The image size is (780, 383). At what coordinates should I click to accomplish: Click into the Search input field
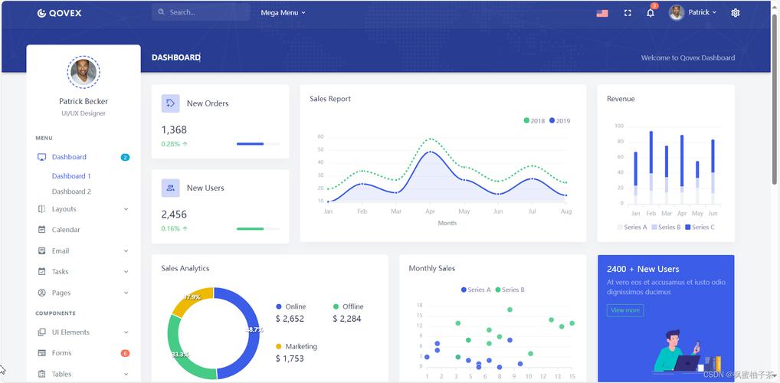pyautogui.click(x=205, y=12)
